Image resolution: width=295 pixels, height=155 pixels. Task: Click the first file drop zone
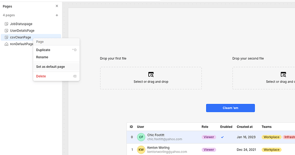click(151, 78)
